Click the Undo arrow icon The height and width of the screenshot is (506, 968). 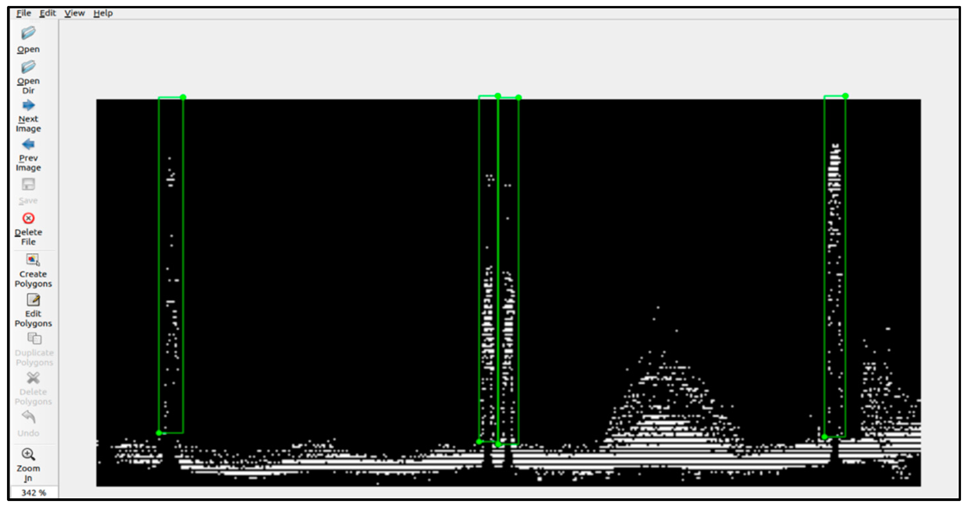29,417
